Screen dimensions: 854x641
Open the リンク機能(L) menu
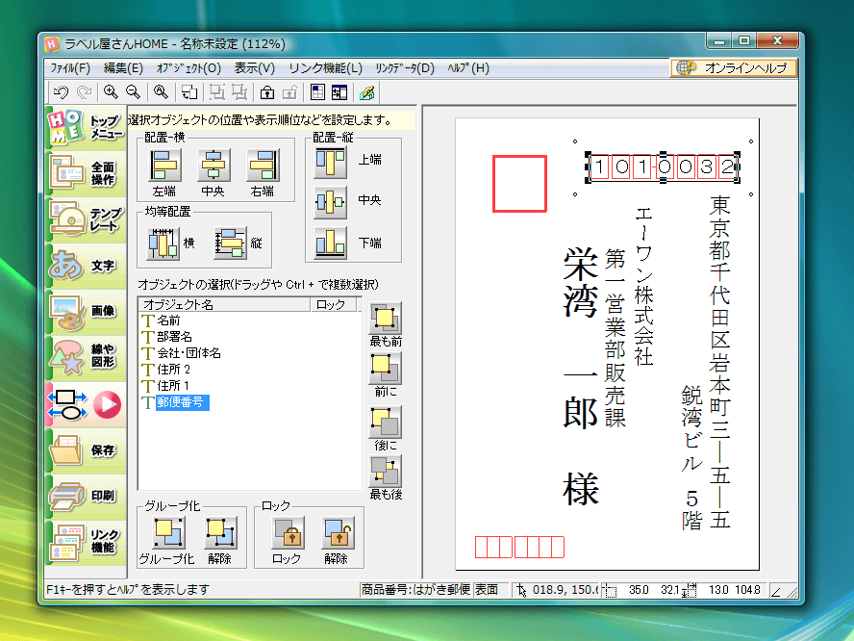[x=325, y=68]
